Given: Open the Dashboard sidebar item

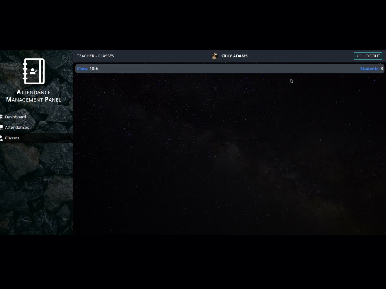Looking at the screenshot, I should (36, 117).
